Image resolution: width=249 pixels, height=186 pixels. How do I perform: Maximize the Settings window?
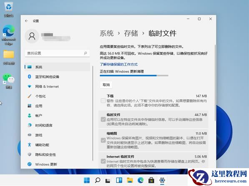(199, 19)
